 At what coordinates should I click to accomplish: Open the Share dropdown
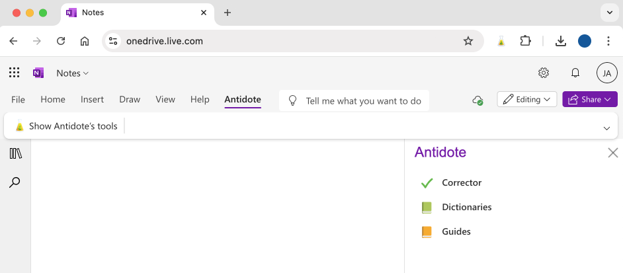click(590, 99)
